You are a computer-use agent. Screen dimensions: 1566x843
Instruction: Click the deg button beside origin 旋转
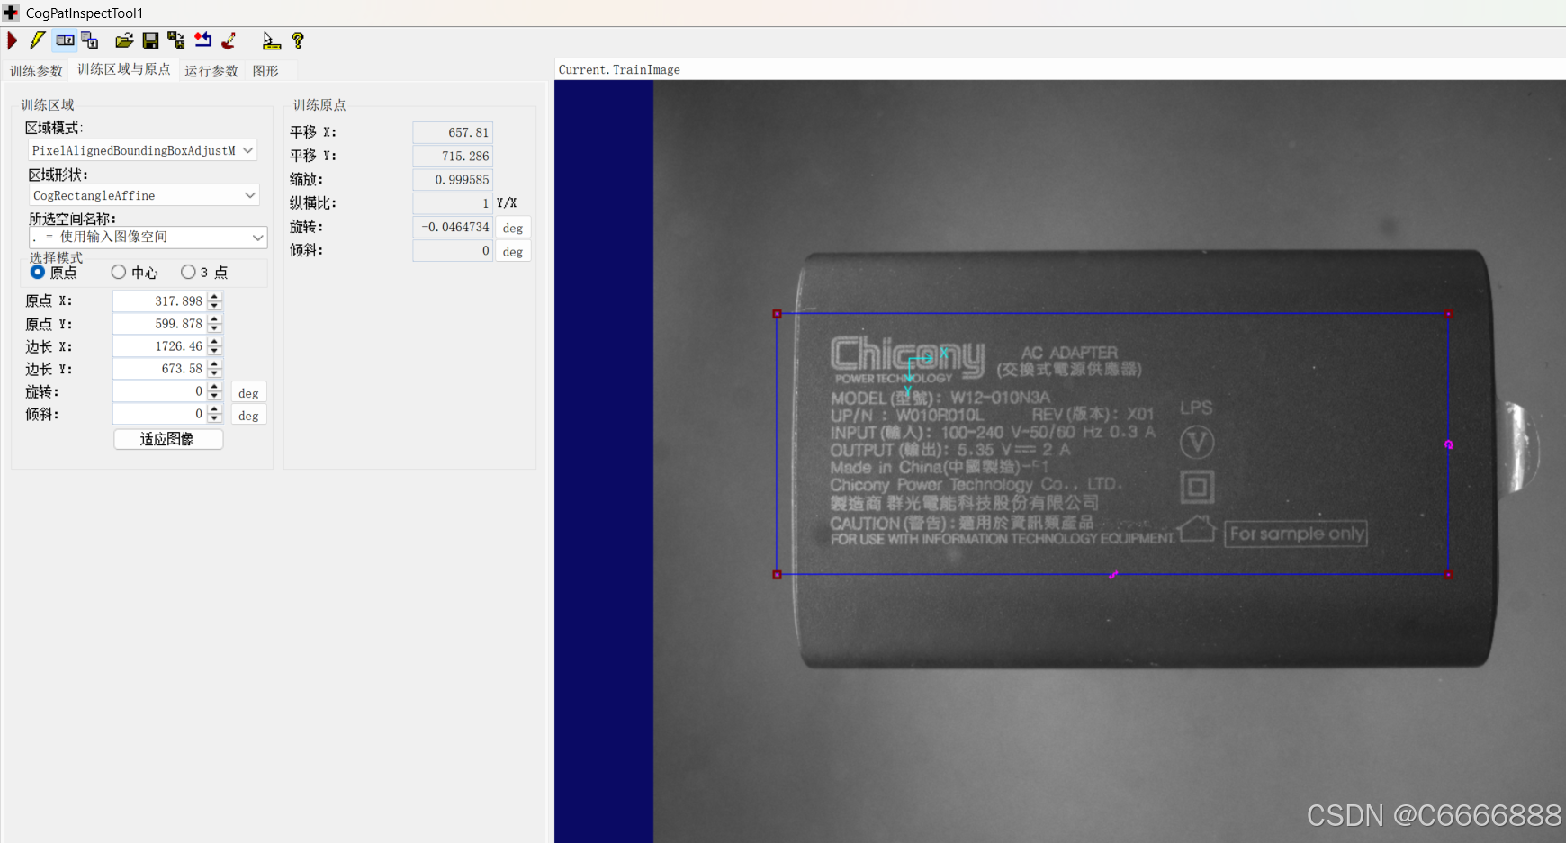(x=513, y=228)
